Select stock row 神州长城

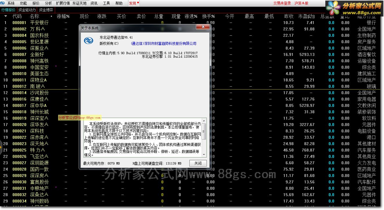pyautogui.click(x=40, y=112)
